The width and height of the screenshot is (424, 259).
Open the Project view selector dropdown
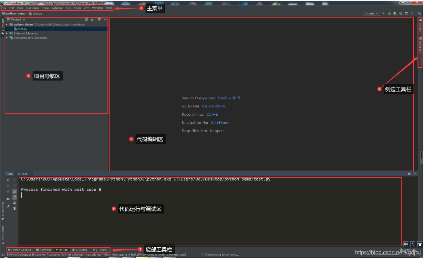click(x=16, y=19)
